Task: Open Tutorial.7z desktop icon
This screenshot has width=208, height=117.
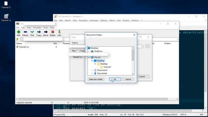Action: [6, 5]
